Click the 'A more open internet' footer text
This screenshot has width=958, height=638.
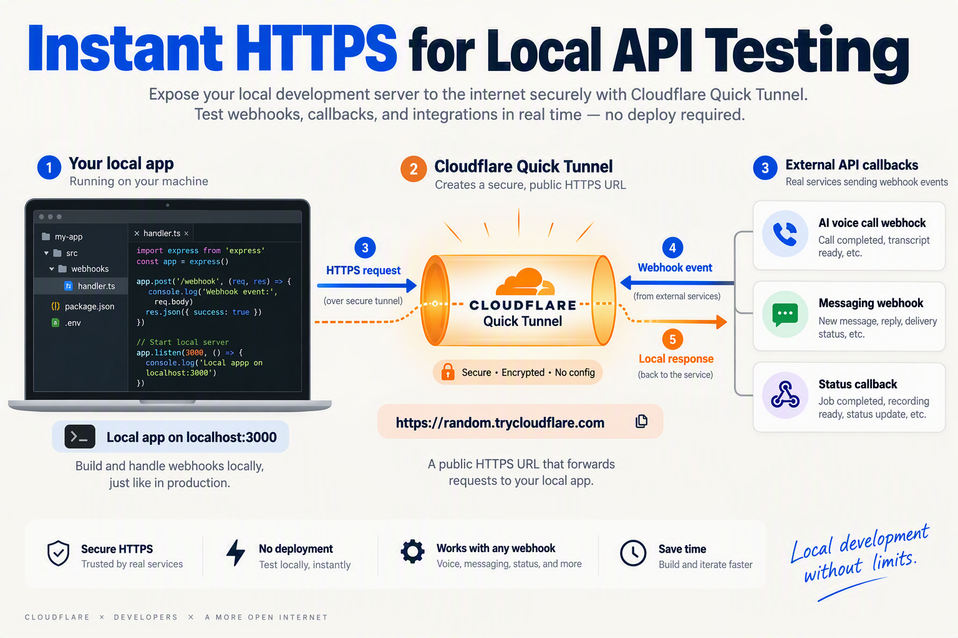click(266, 617)
